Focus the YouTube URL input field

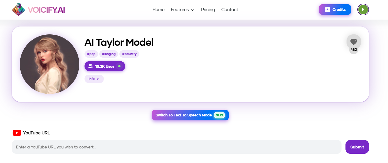click(x=177, y=147)
